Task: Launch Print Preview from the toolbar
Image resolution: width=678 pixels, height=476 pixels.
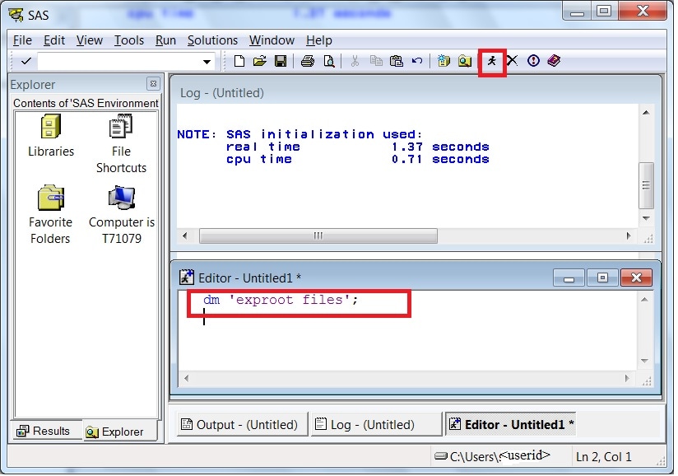Action: (327, 61)
